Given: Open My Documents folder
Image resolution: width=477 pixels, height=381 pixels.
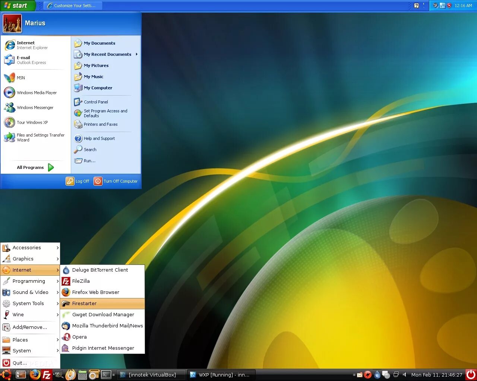Looking at the screenshot, I should pyautogui.click(x=106, y=43).
